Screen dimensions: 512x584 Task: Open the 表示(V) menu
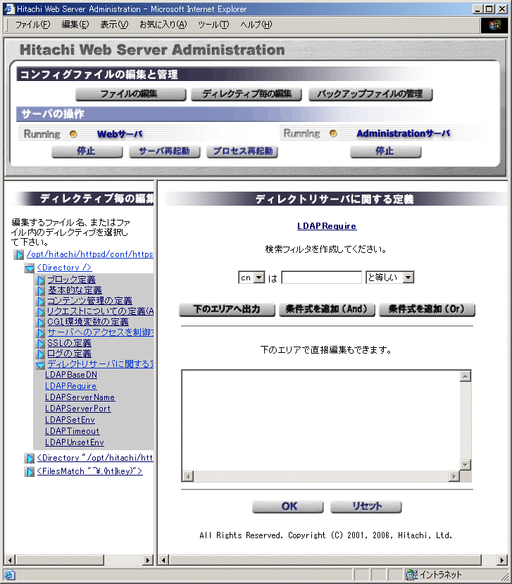coord(114,25)
